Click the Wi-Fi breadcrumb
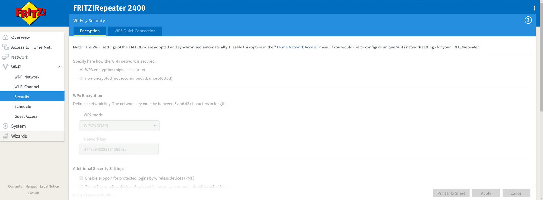The image size is (543, 200). point(78,20)
